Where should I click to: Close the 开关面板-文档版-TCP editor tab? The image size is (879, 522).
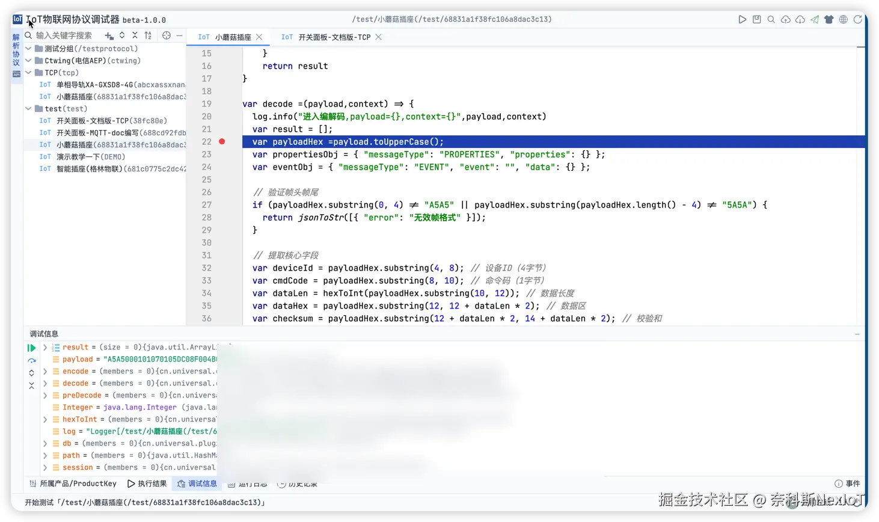[378, 37]
